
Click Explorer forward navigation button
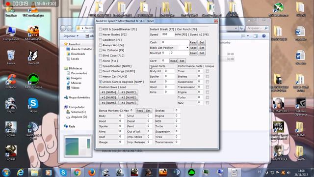(x=69, y=28)
